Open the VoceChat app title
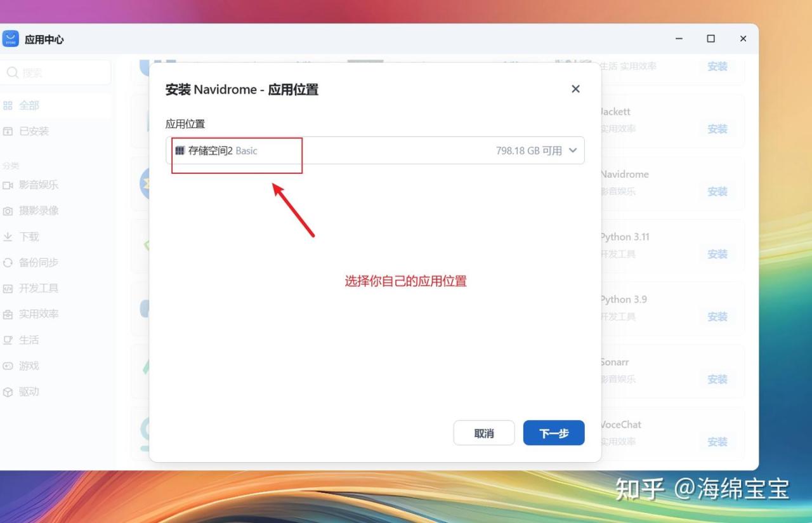 point(621,425)
